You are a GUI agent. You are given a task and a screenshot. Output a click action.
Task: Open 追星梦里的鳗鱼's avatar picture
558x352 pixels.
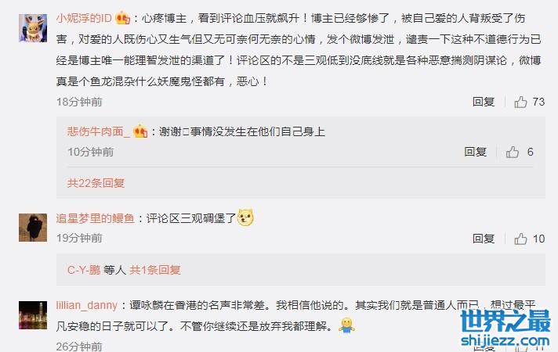click(33, 228)
